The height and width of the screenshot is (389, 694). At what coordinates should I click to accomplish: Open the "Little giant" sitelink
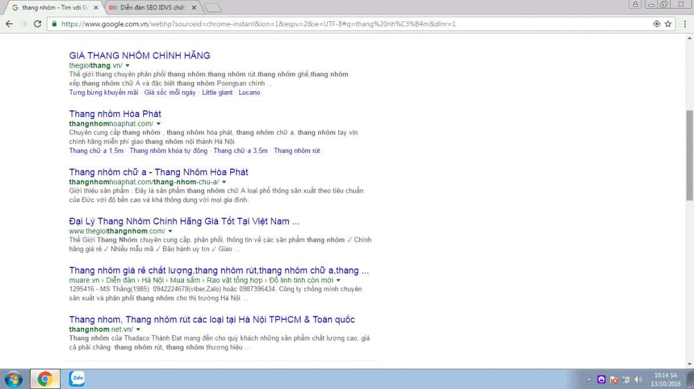coord(217,92)
